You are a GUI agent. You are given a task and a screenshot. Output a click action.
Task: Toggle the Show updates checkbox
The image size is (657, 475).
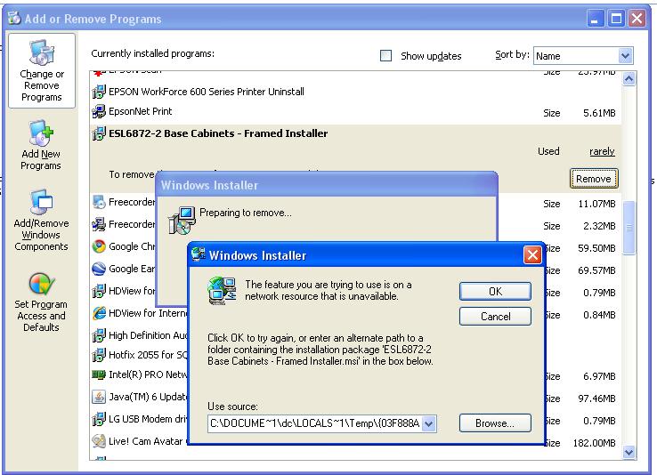click(385, 56)
